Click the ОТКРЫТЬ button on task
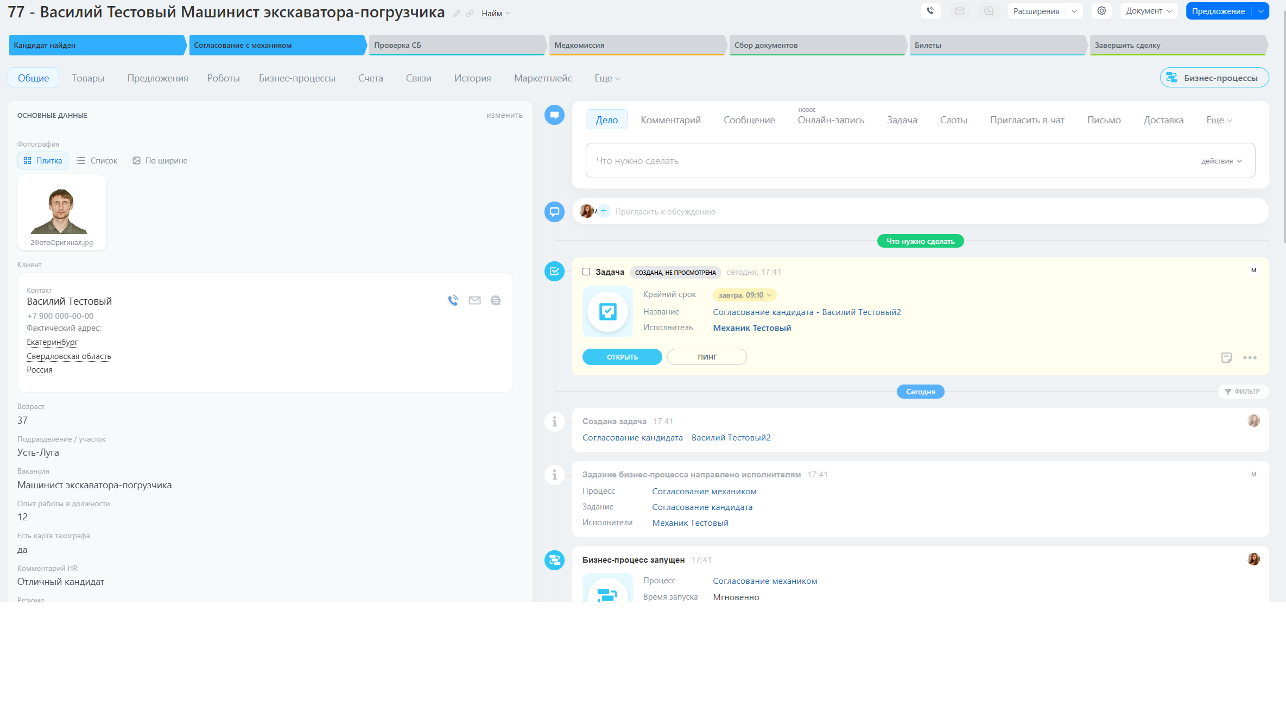 pyautogui.click(x=622, y=357)
